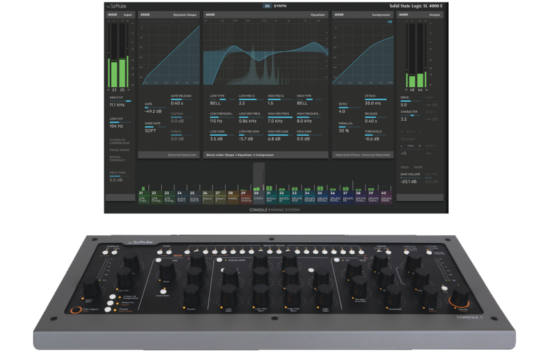Toggle Sidechain Filters under Compressor

click(348, 155)
